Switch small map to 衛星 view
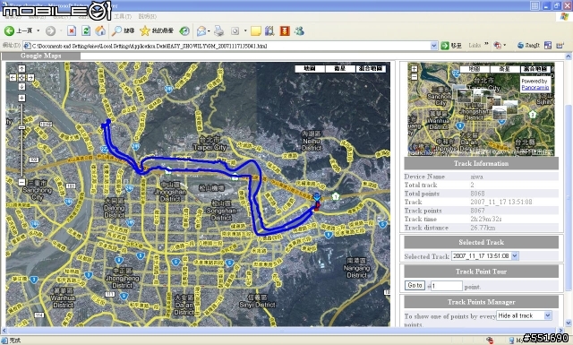The image size is (573, 345). click(505, 69)
